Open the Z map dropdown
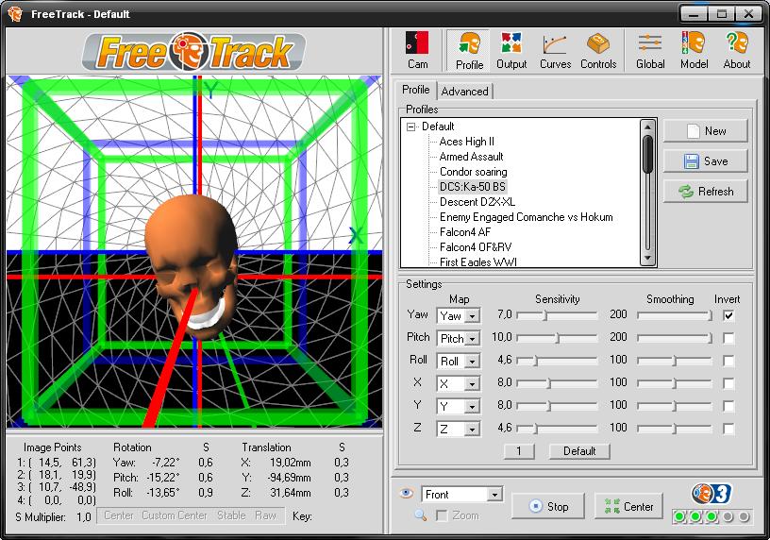The image size is (770, 540). 472,429
